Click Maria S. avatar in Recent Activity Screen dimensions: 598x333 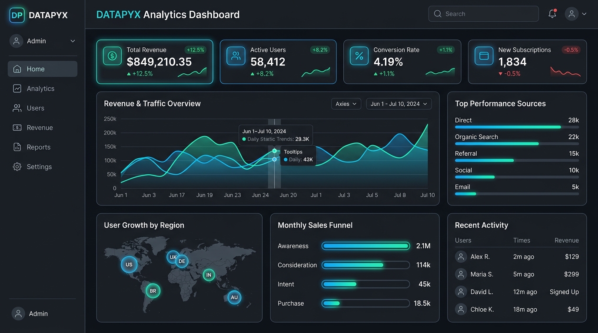pyautogui.click(x=461, y=274)
